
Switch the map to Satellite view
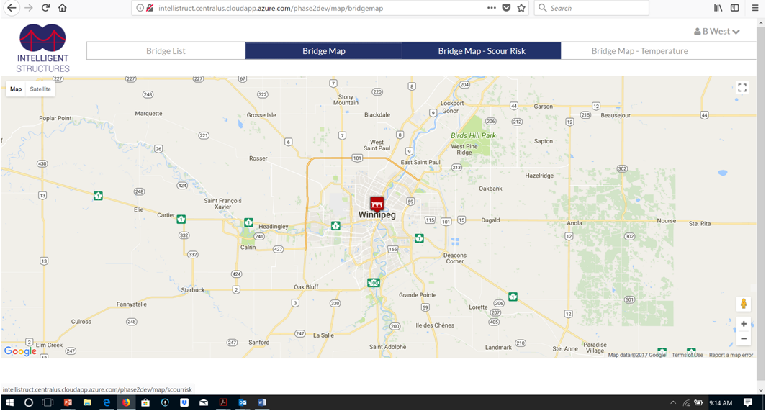40,89
